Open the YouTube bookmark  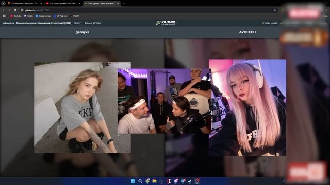(x=16, y=16)
